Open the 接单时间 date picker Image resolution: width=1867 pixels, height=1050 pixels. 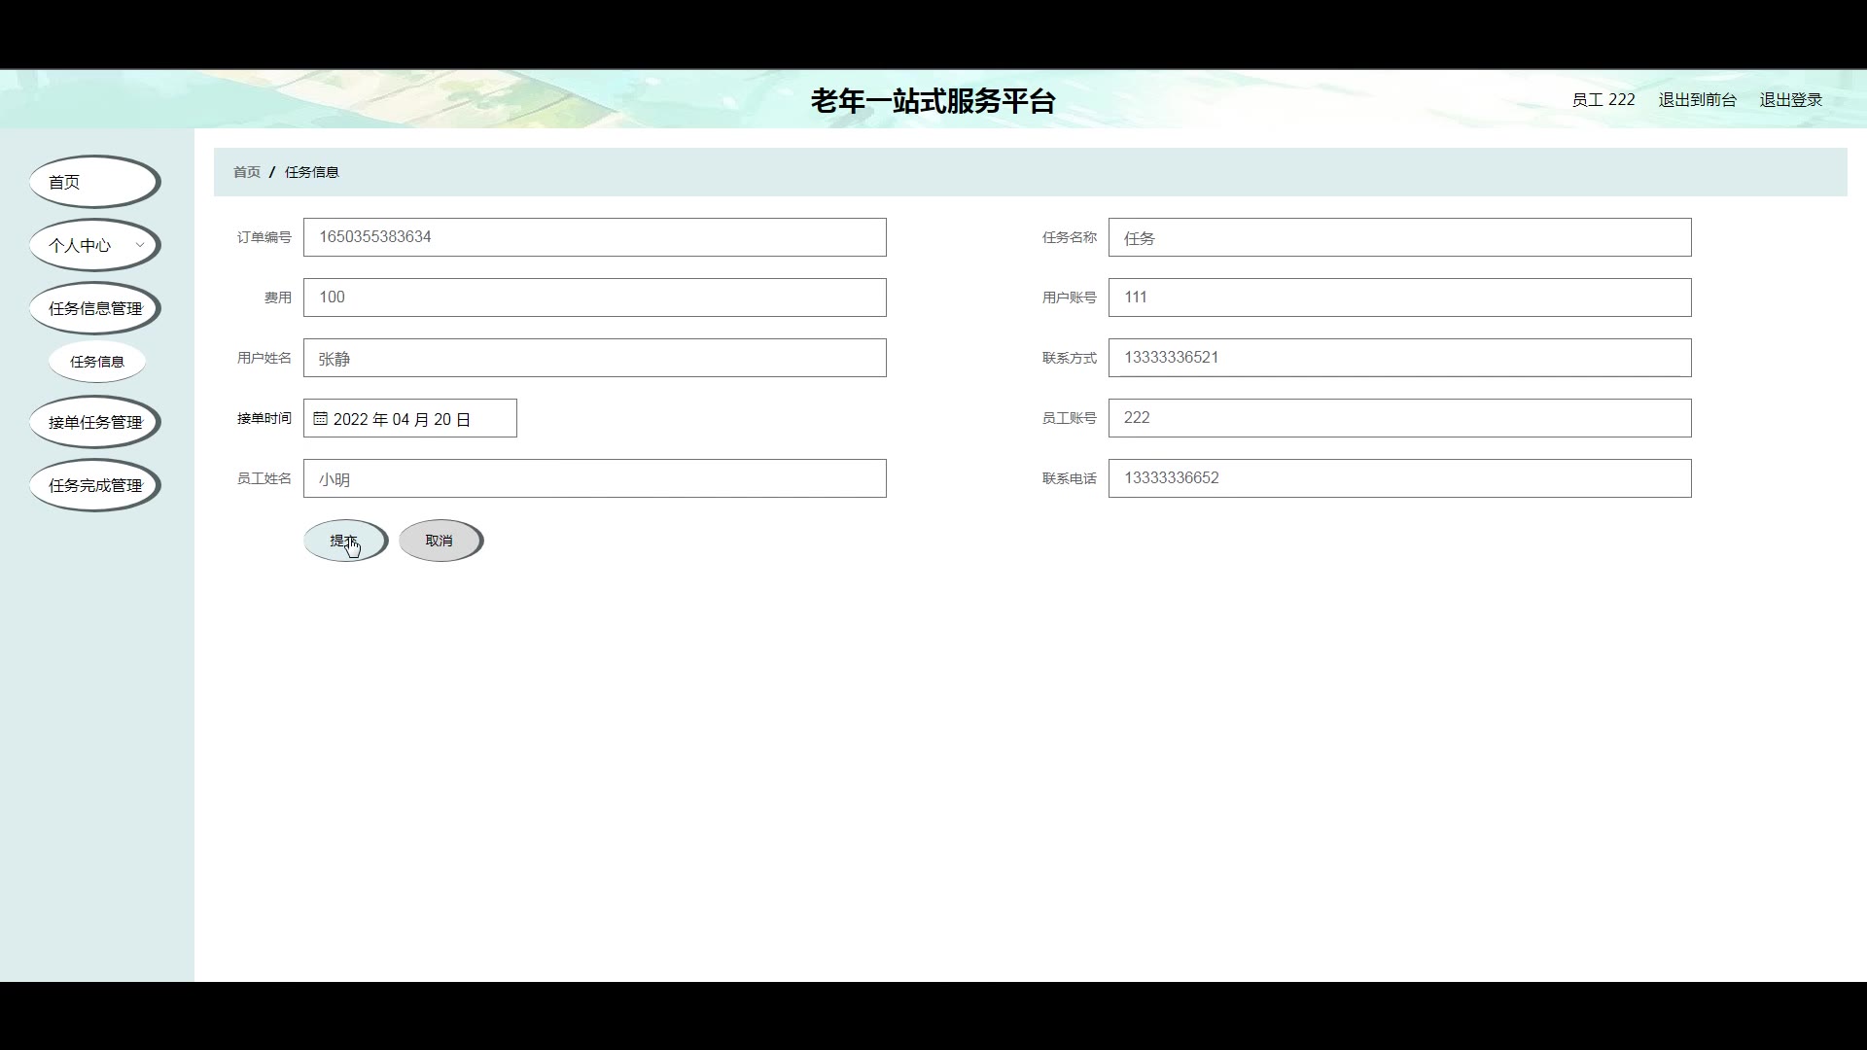[x=418, y=419]
